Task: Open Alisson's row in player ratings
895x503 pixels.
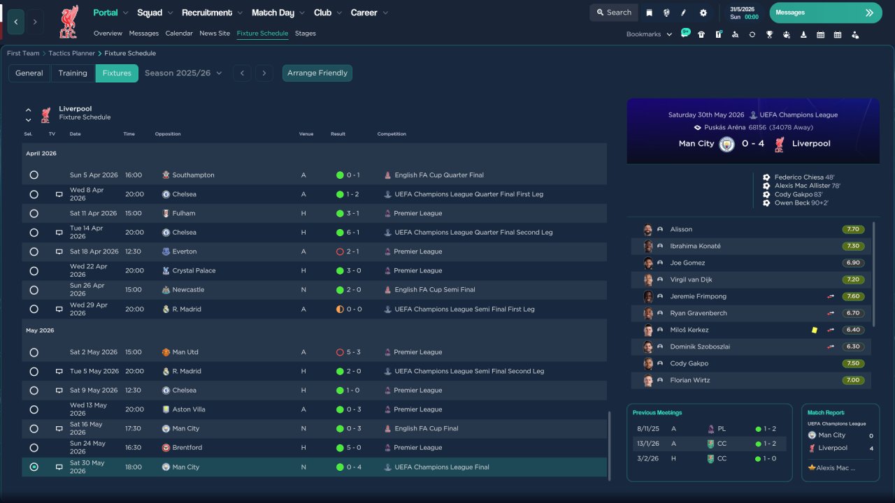Action: click(751, 229)
